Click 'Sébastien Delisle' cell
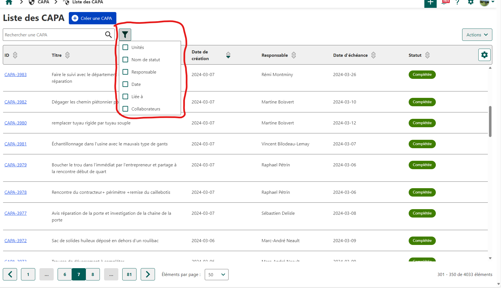The width and height of the screenshot is (501, 288). click(x=278, y=213)
